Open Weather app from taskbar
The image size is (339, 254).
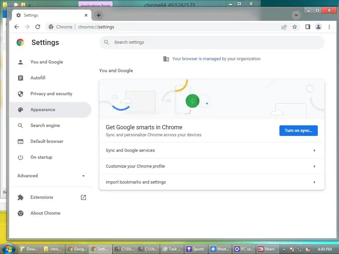pos(220,249)
